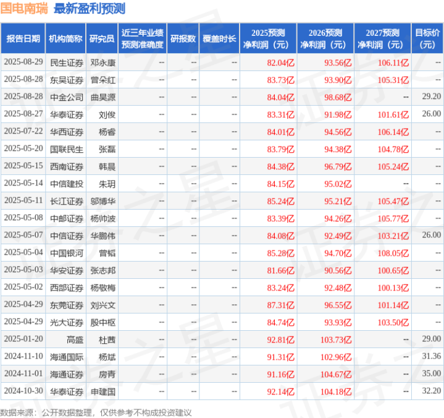Click the 2027预测净利润 column header

pos(382,38)
